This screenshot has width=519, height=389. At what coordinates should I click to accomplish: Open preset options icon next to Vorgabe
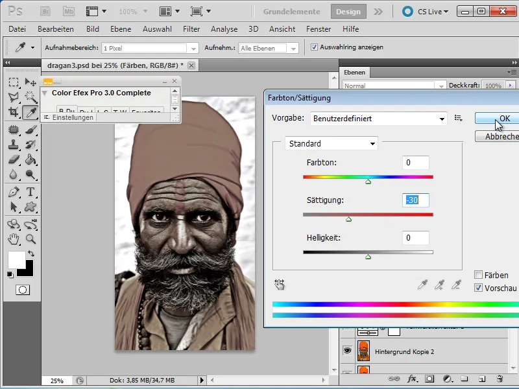[x=459, y=118]
